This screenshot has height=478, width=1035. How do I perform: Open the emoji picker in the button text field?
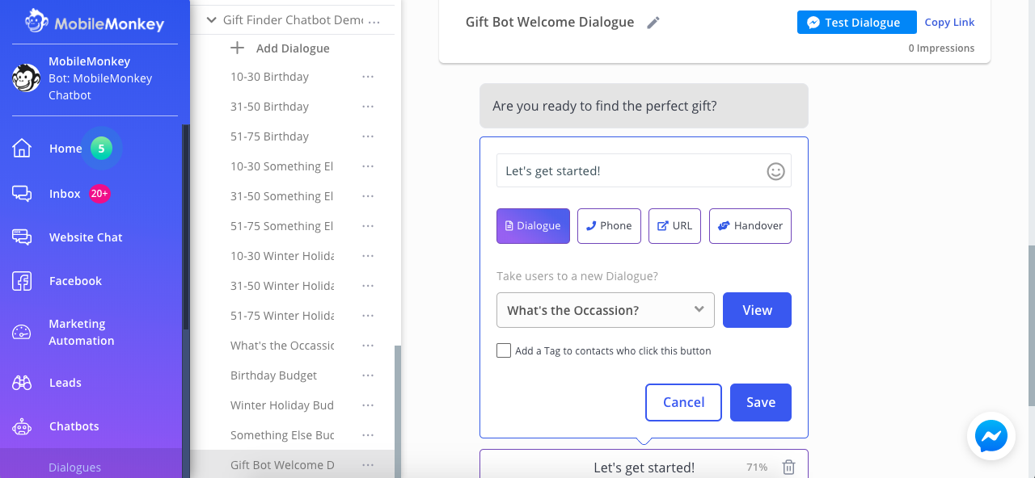pos(775,171)
